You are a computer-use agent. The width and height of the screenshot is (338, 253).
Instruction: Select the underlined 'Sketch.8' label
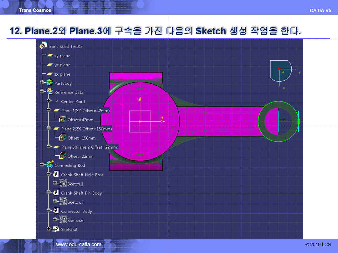pyautogui.click(x=69, y=229)
